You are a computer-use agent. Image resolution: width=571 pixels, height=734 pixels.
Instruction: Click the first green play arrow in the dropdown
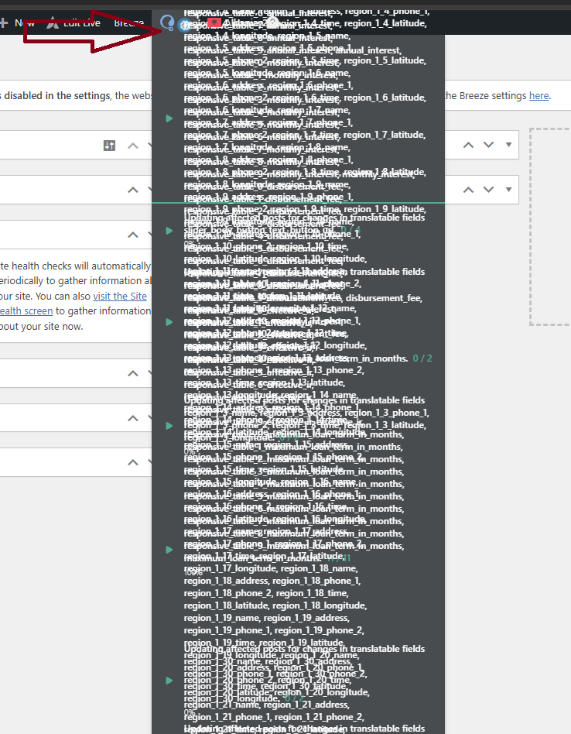tap(169, 118)
